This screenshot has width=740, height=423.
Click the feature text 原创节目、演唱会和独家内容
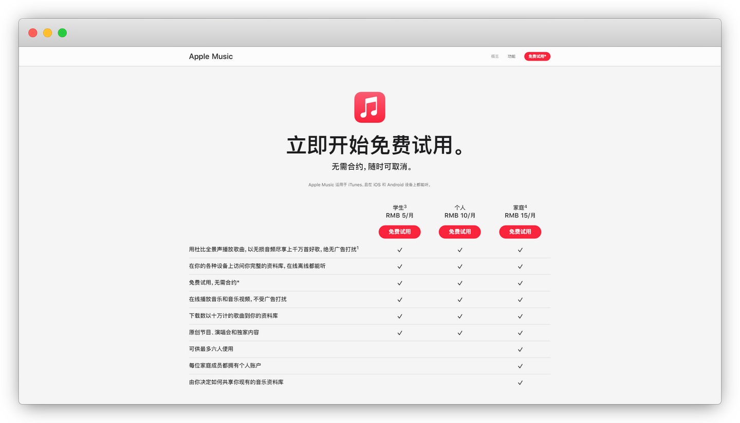coord(224,333)
